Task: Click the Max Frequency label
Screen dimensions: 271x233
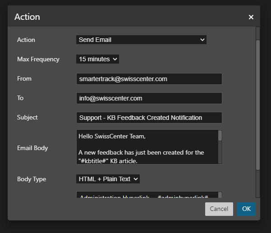Action: tap(38, 59)
